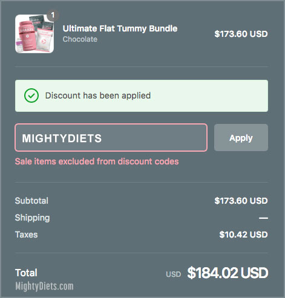This screenshot has height=298, width=285.
Task: Click the green checkmark success icon
Action: point(31,96)
